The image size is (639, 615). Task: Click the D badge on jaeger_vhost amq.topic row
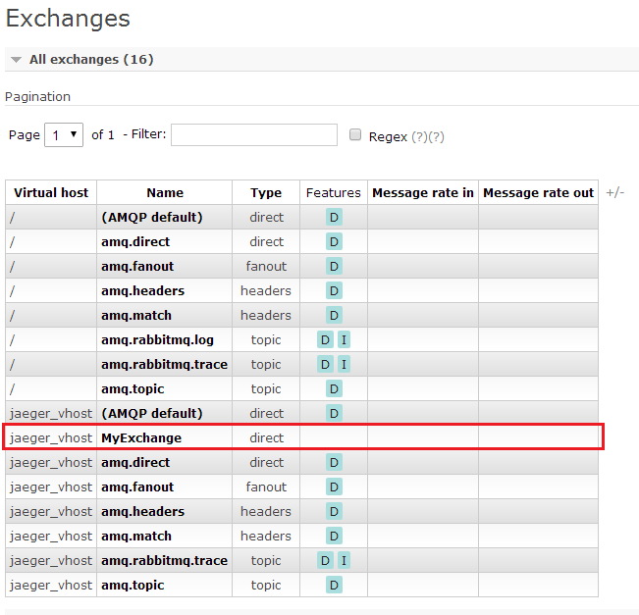pos(334,586)
